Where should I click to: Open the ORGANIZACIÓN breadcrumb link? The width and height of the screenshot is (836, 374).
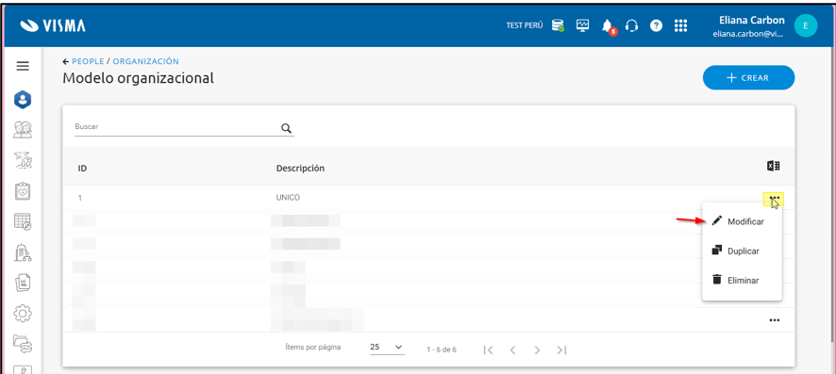(145, 62)
